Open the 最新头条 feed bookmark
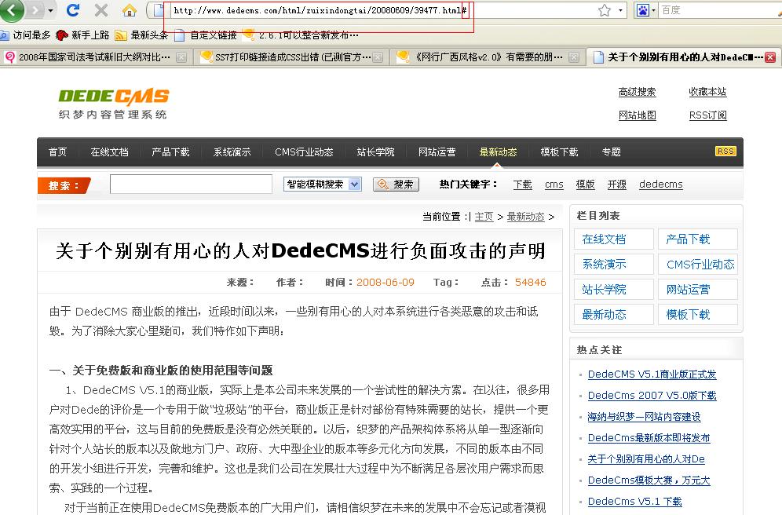Screen dimensions: 782x515 [141, 35]
